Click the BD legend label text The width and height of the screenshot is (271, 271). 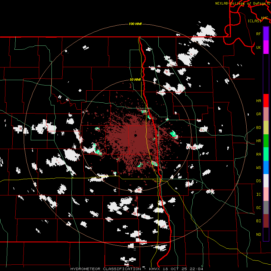[258, 128]
